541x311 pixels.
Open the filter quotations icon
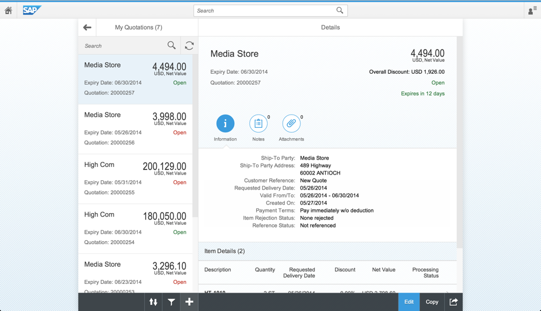[x=171, y=302]
